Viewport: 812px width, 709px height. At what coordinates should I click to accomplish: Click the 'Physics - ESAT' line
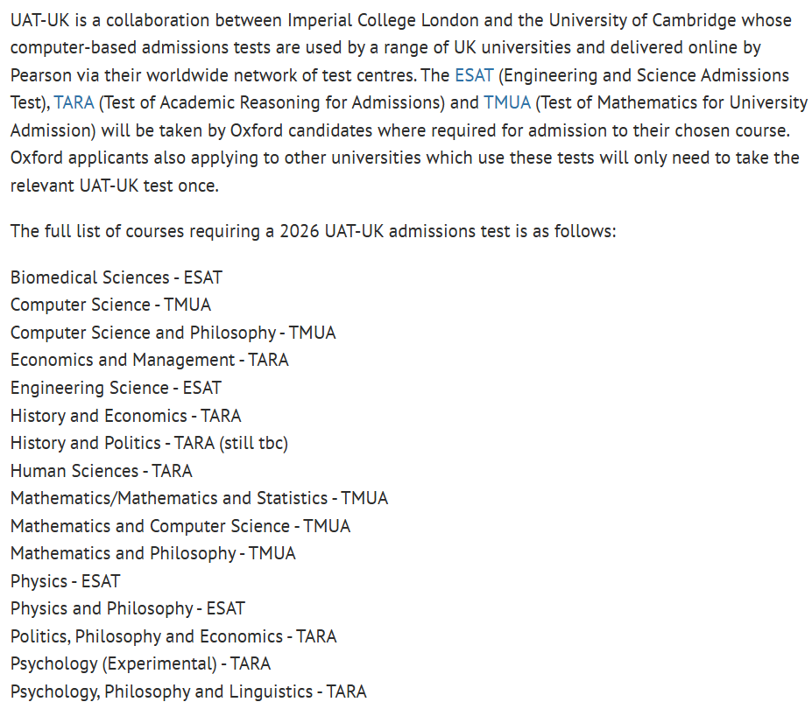tap(65, 581)
